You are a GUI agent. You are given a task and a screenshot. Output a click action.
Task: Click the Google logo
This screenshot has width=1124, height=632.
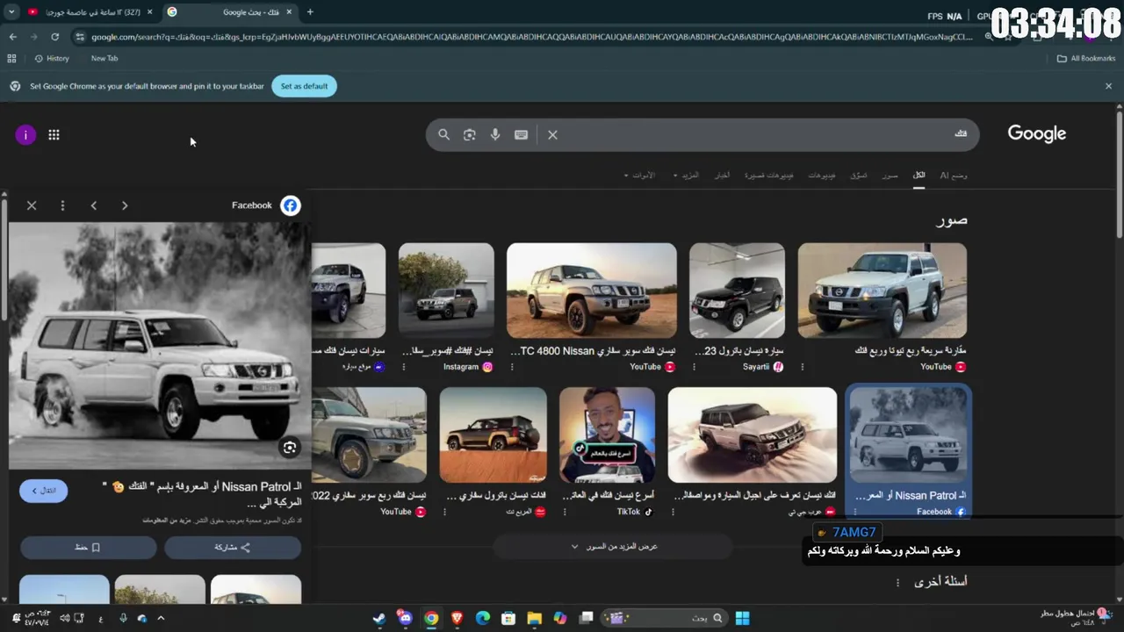click(1036, 133)
